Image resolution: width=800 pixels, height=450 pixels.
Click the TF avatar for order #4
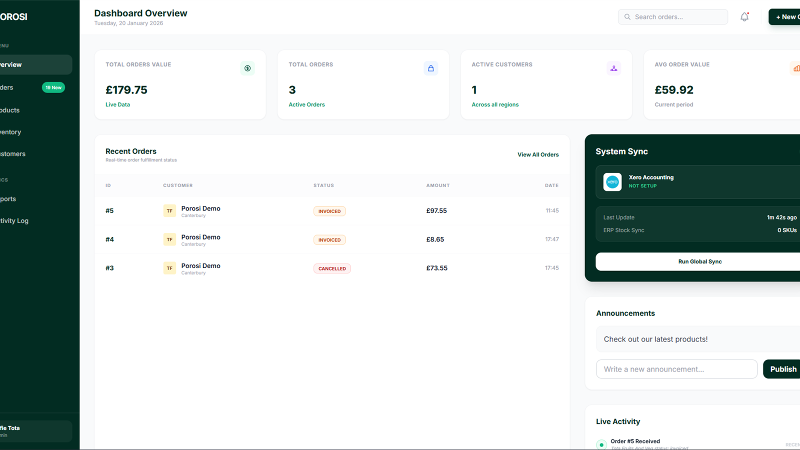(169, 239)
